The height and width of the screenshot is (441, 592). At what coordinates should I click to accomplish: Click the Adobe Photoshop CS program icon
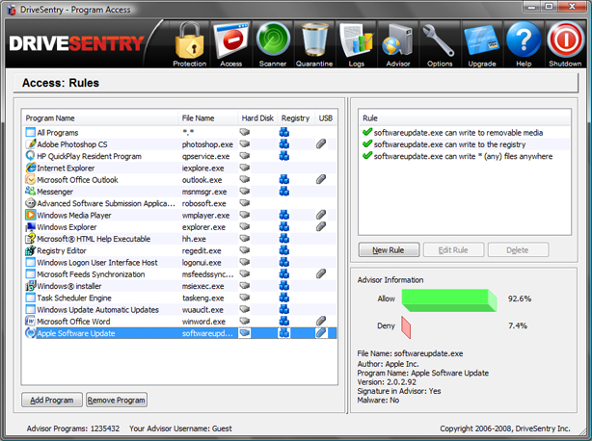click(x=31, y=144)
